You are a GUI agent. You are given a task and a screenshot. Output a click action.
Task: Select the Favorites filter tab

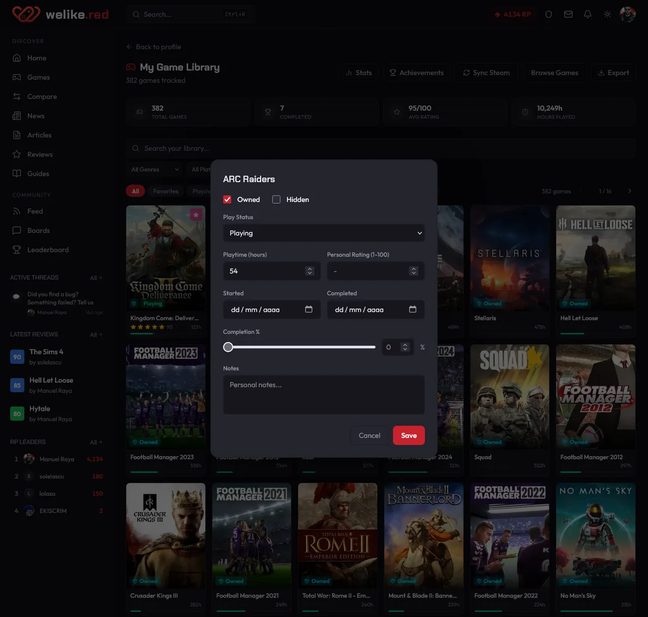(x=165, y=191)
